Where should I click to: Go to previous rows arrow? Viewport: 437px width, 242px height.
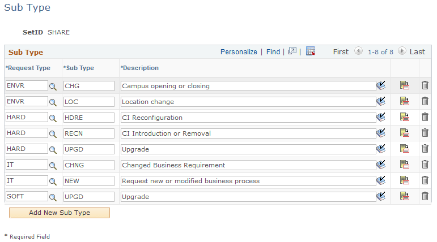coord(358,51)
